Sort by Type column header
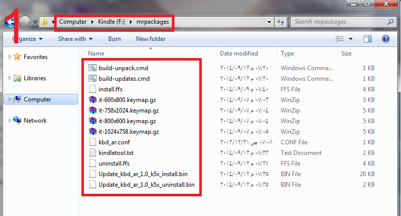Viewport: 401px width, 216px height. 287,53
